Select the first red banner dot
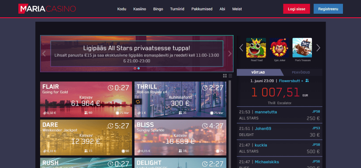Image resolution: width=361 pixels, height=168 pixels. 135,68
